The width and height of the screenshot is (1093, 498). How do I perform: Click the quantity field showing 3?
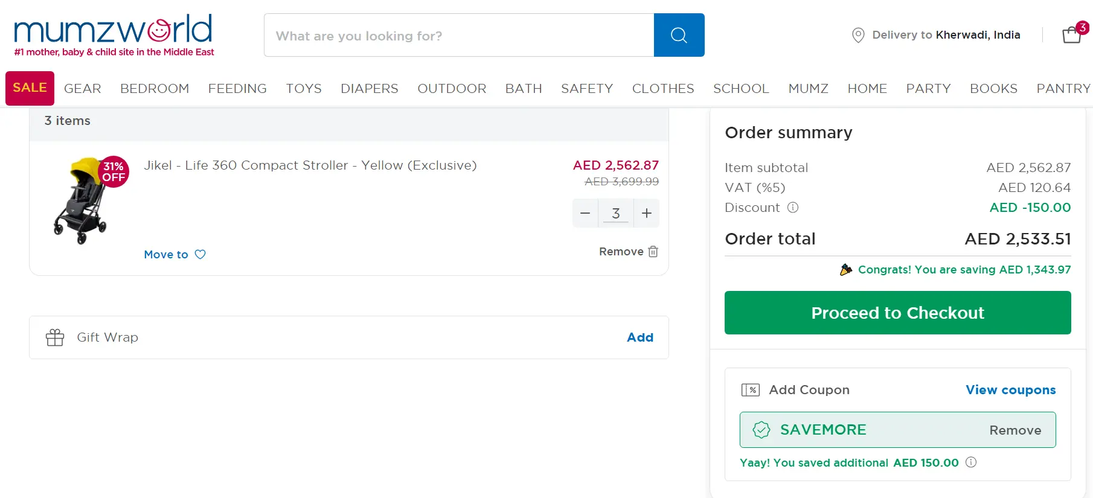point(616,213)
